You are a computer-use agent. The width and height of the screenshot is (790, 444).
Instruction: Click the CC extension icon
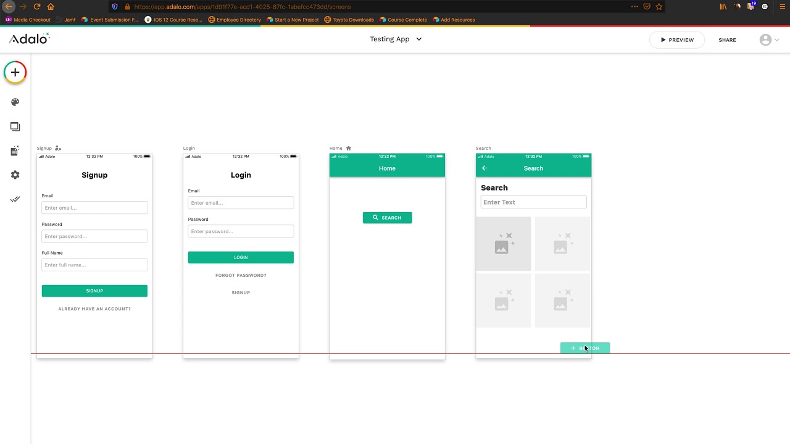pyautogui.click(x=765, y=7)
